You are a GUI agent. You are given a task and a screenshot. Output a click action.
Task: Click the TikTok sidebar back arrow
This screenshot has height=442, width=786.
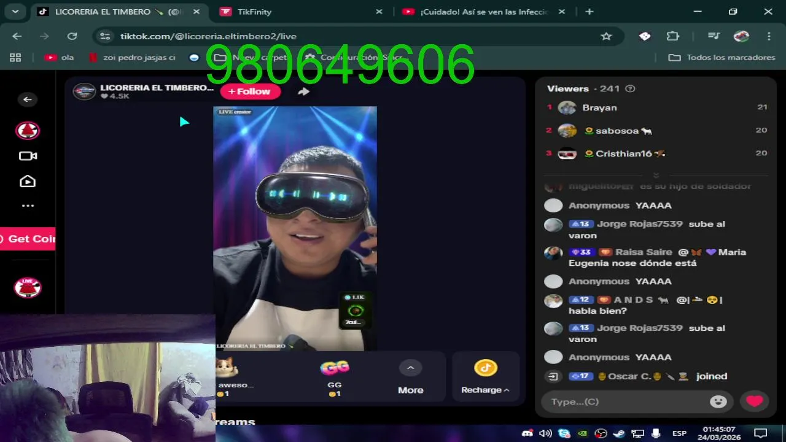point(27,99)
